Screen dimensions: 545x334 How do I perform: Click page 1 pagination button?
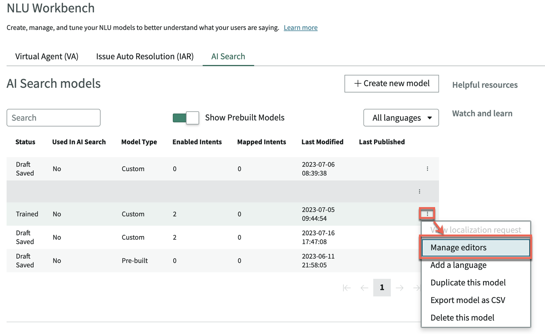tap(382, 287)
